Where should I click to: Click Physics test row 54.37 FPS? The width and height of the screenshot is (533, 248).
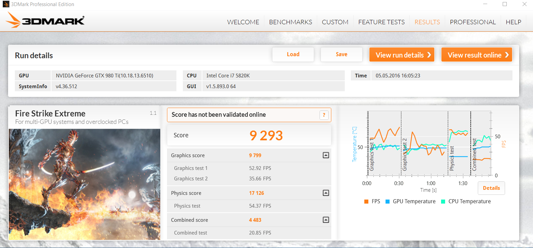[x=249, y=206]
